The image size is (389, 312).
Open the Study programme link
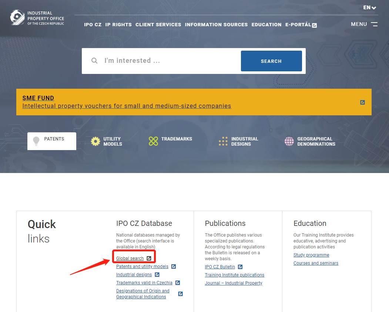[311, 255]
